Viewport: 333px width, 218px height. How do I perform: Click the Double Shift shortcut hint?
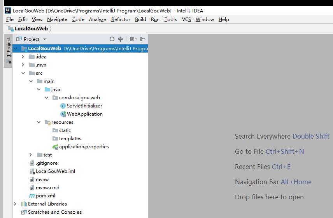pos(311,136)
